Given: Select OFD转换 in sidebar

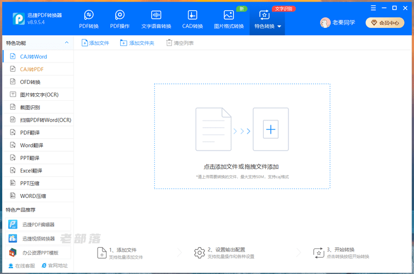Looking at the screenshot, I should (x=38, y=82).
